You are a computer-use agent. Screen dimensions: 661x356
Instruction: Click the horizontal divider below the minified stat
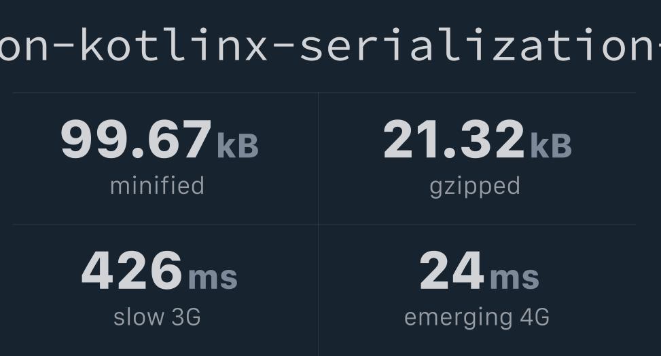(x=165, y=224)
